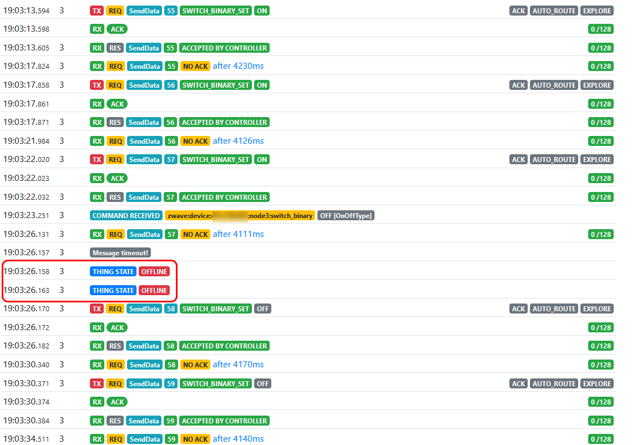Click AUTO_ROUTE badge in the 19:03:17.858 row
This screenshot has height=445, width=637.
pyautogui.click(x=554, y=85)
